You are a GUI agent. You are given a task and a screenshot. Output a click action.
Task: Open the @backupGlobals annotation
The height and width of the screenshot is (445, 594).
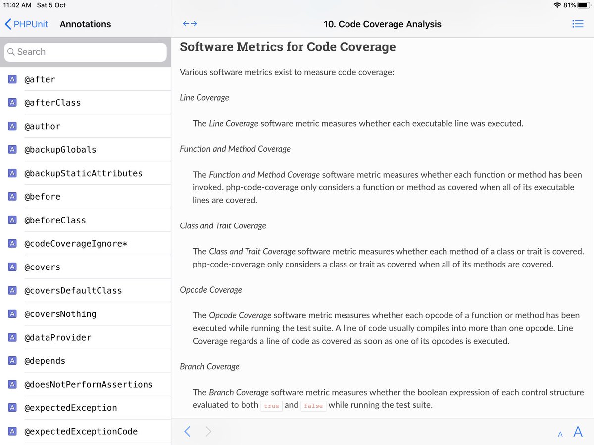[60, 150]
